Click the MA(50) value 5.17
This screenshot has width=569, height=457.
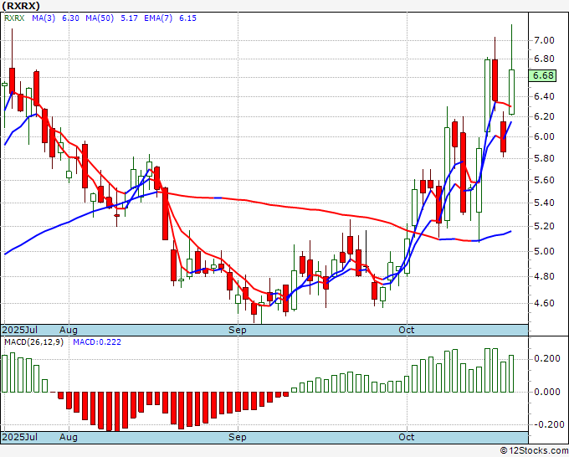tap(129, 18)
